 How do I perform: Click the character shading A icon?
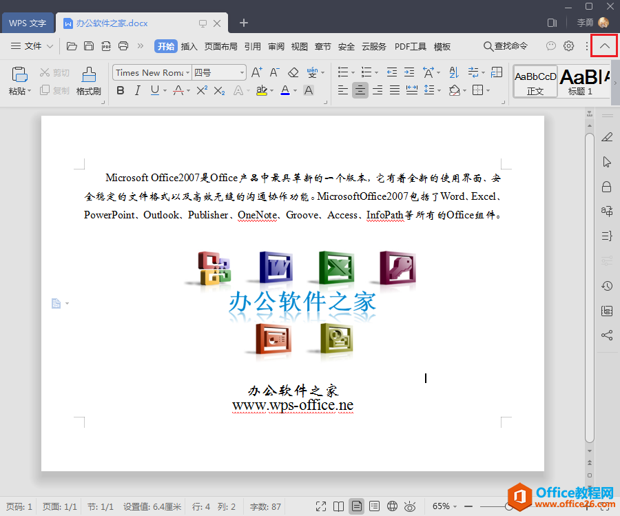coord(309,90)
